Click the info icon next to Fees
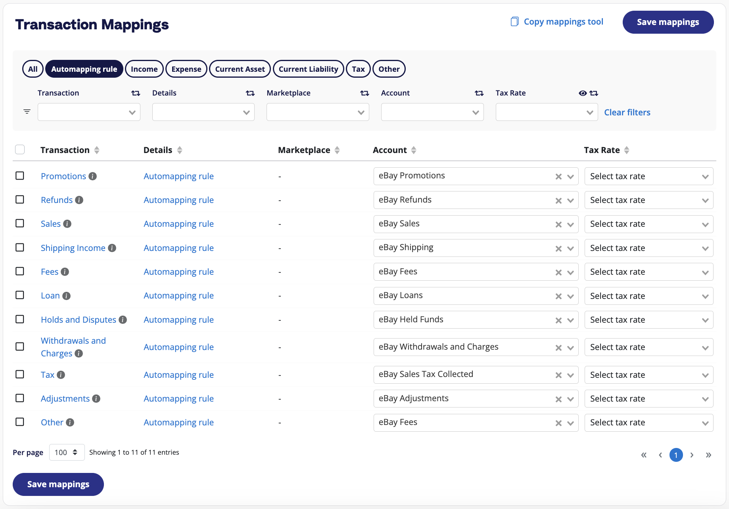The height and width of the screenshot is (509, 729). pos(65,272)
